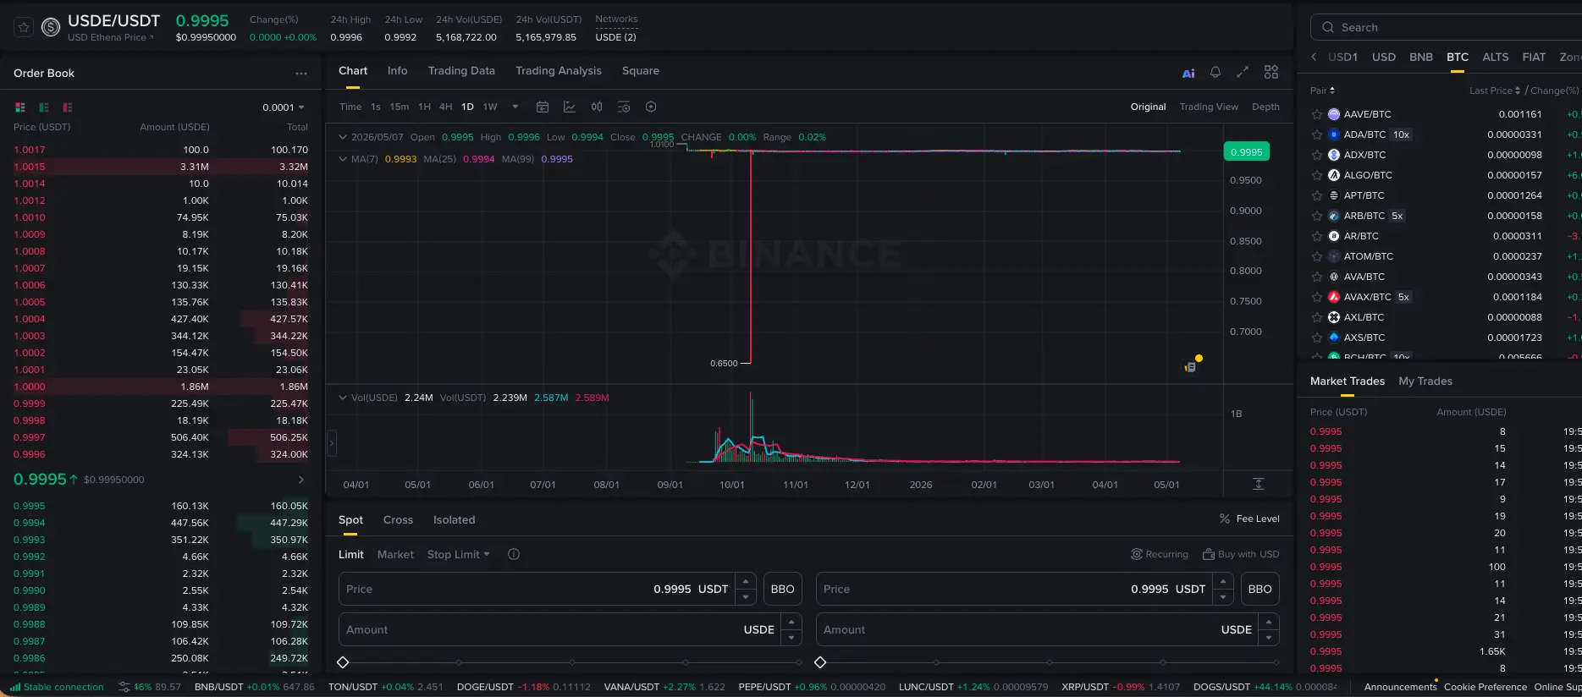Open the additional time intervals dropdown arrow
This screenshot has width=1582, height=697.
[x=515, y=107]
